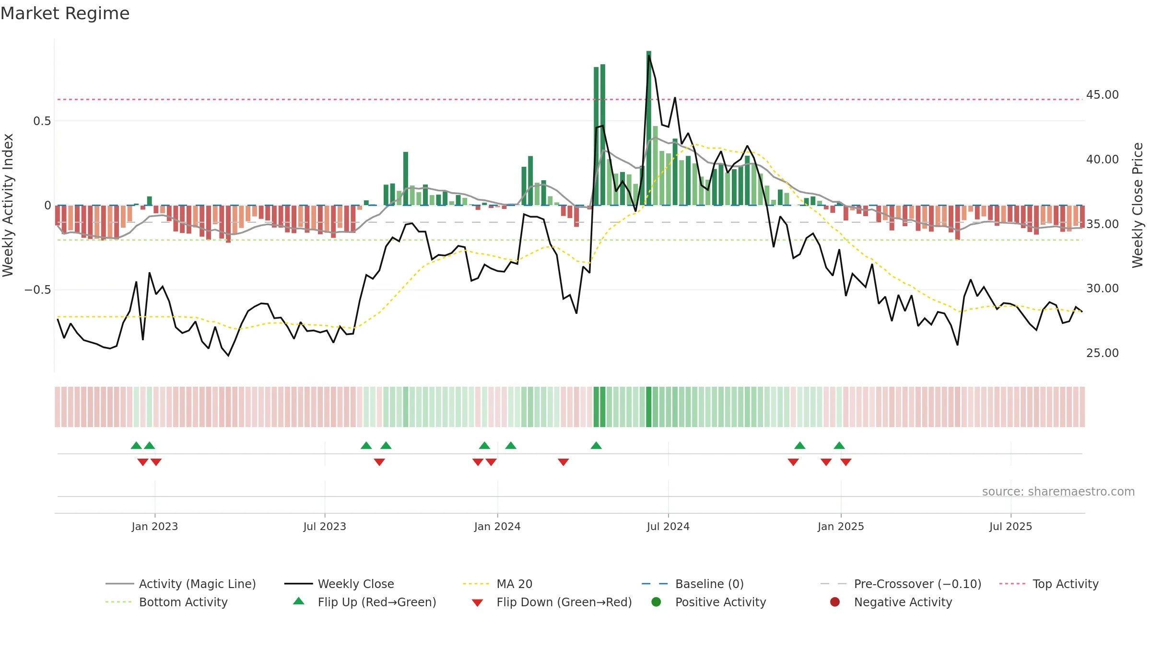Image resolution: width=1151 pixels, height=647 pixels.
Task: Click the lone green flip-up marker between Jan 2024 and Jul 2024
Action: click(x=596, y=445)
